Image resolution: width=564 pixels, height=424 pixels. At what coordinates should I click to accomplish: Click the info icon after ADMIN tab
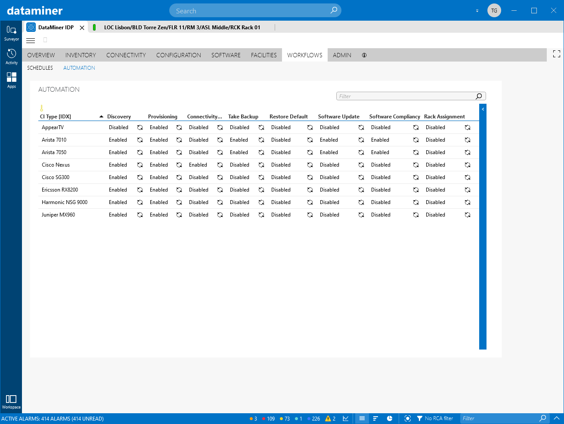coord(364,55)
